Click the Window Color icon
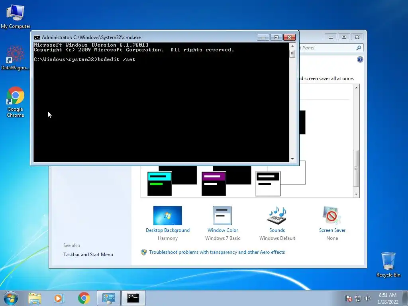Viewport: 408px width, 306px height. [222, 216]
